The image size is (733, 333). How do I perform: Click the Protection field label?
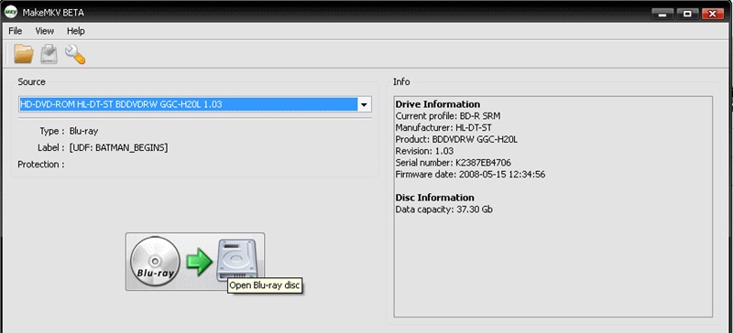(41, 165)
